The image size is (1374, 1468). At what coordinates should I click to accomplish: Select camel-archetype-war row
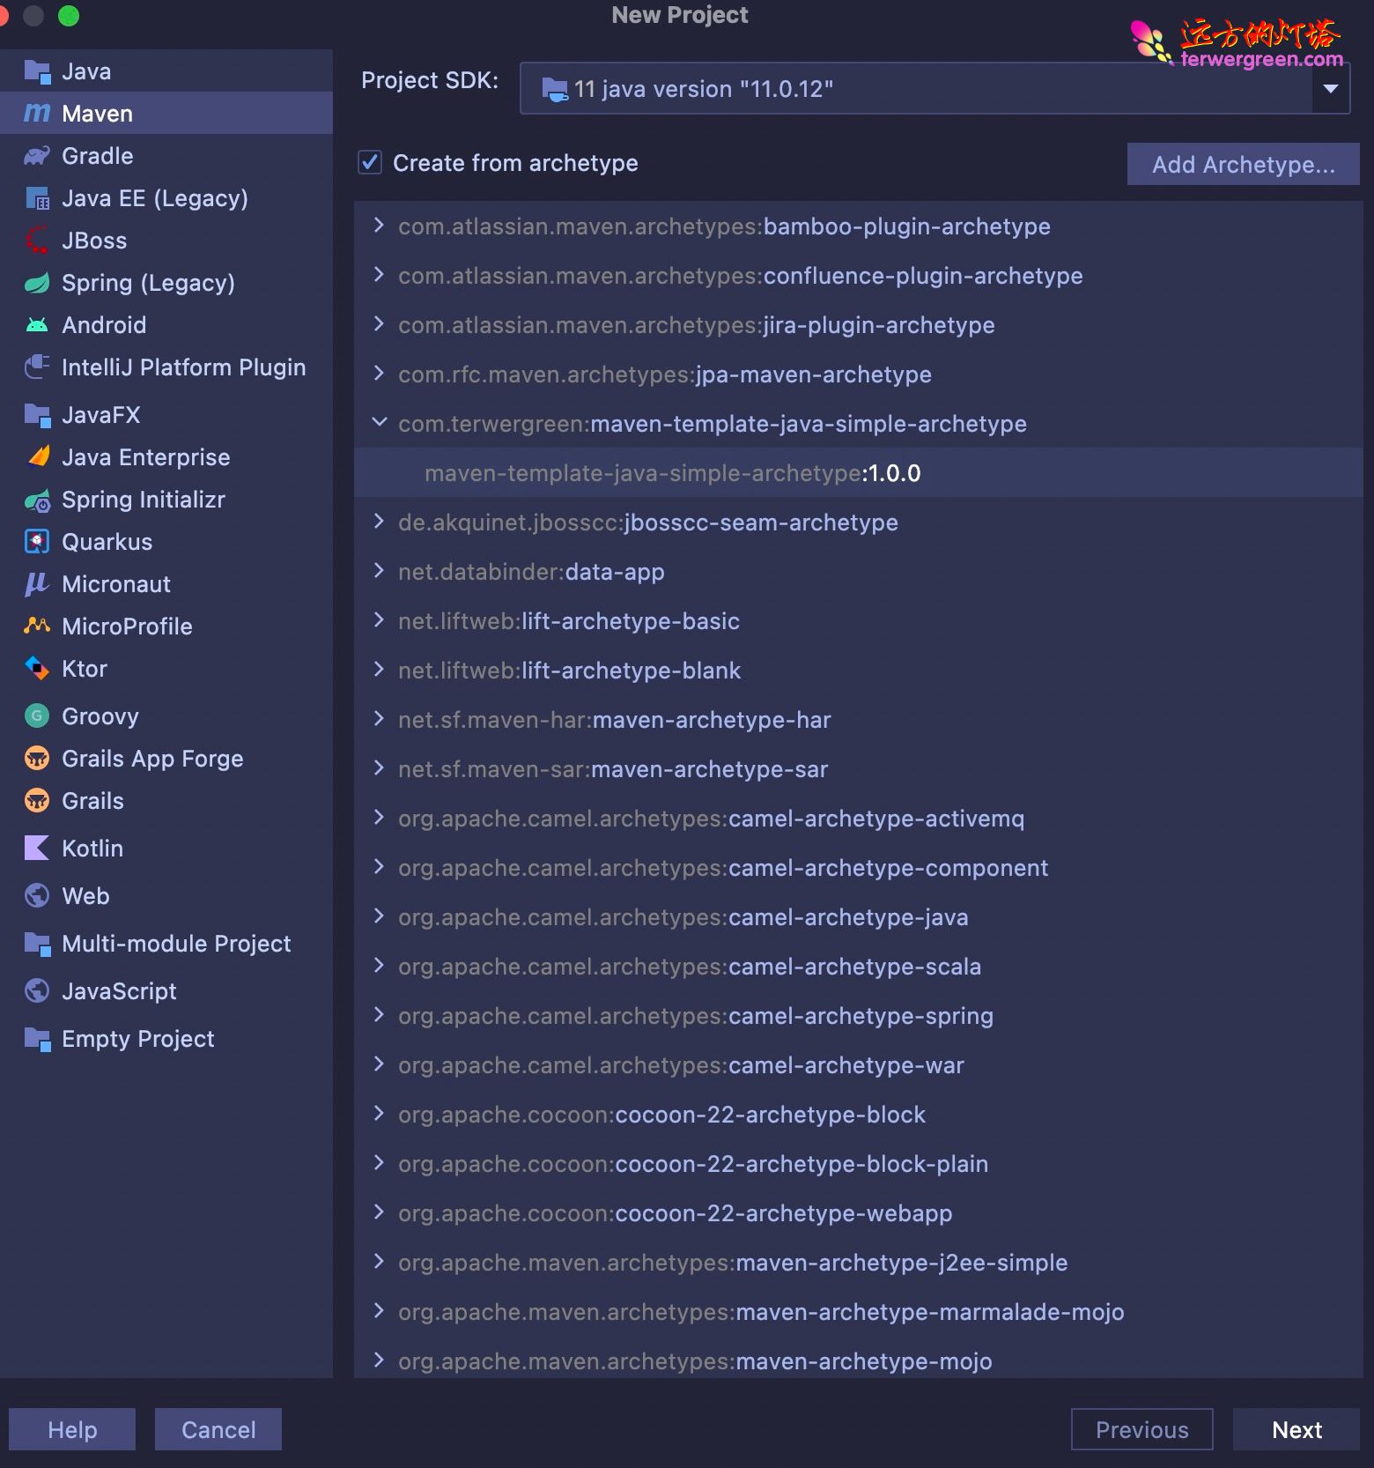[x=859, y=1065]
